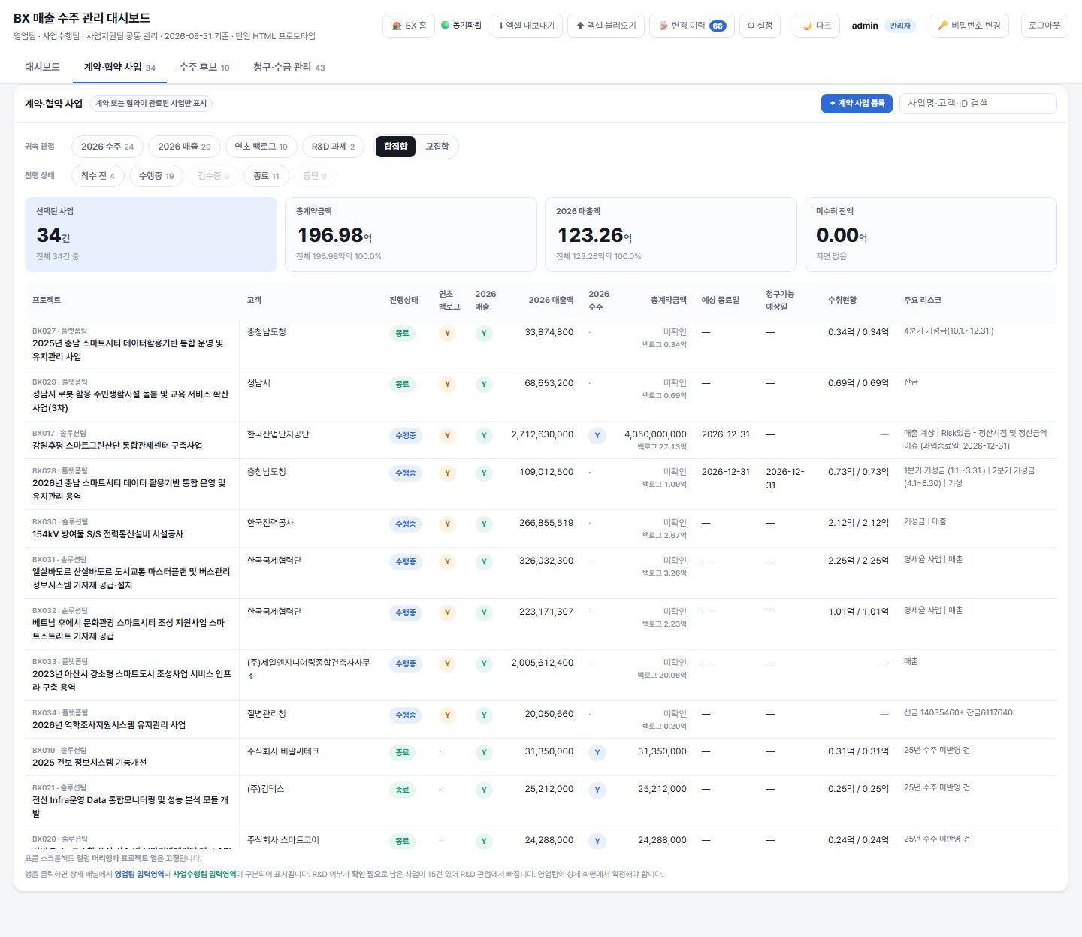Viewport: 1082px width, 937px height.
Task: Click the admin 관리자 account label
Action: (x=884, y=26)
